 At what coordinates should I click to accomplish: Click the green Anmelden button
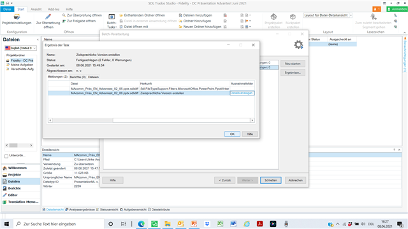point(397,9)
